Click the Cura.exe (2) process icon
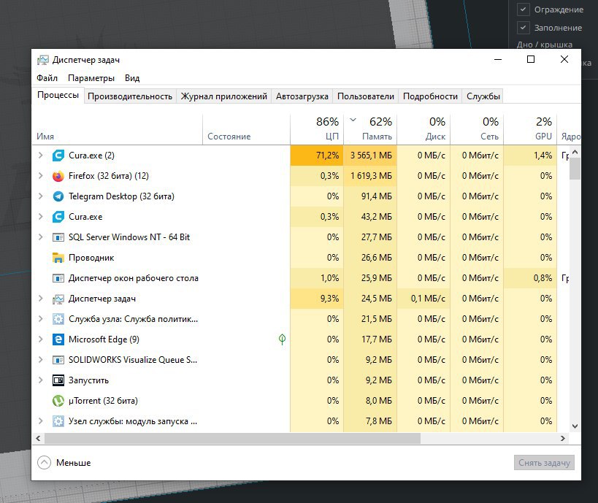 (x=58, y=155)
